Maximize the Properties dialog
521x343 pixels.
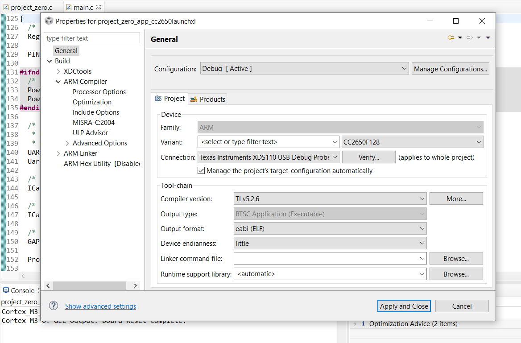pyautogui.click(x=456, y=21)
